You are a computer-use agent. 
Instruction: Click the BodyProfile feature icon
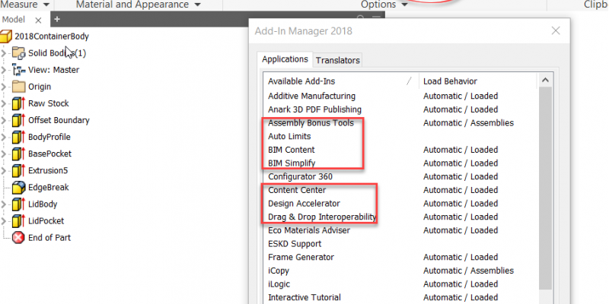pyautogui.click(x=19, y=137)
